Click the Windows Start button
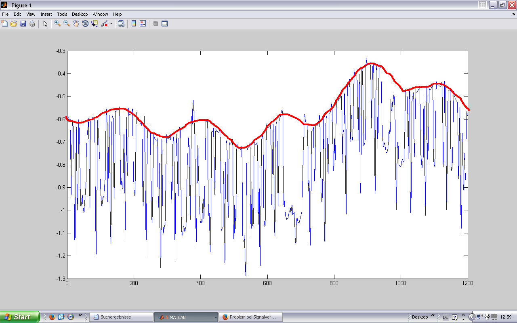The width and height of the screenshot is (517, 323). coord(19,317)
